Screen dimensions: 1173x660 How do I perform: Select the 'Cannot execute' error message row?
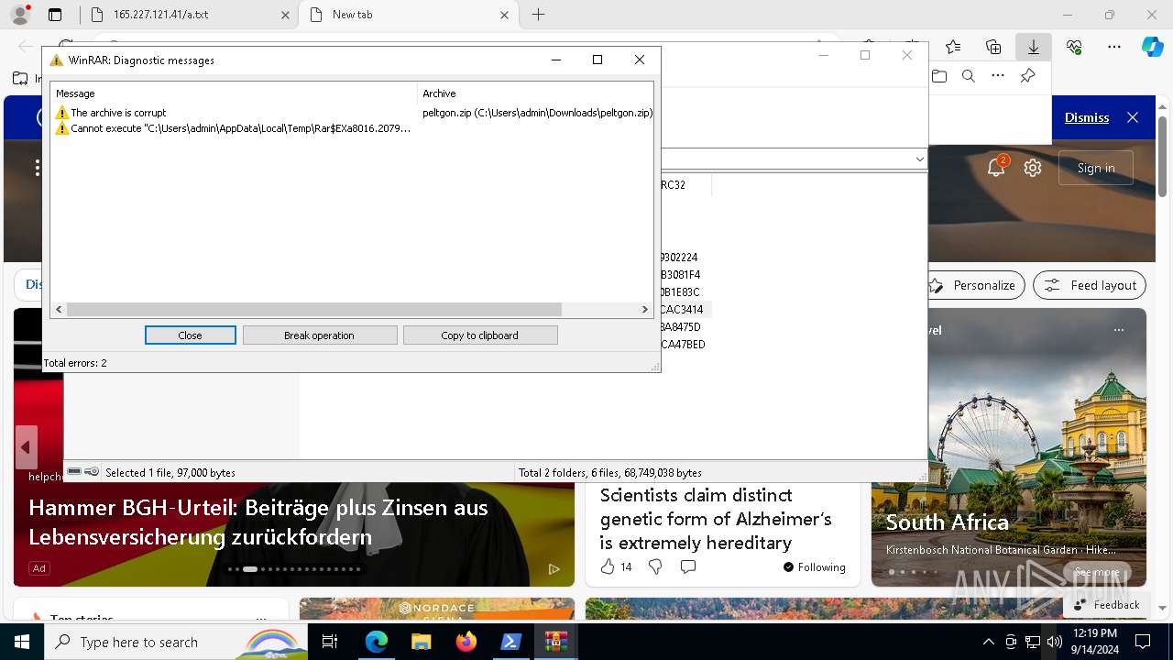[352, 128]
